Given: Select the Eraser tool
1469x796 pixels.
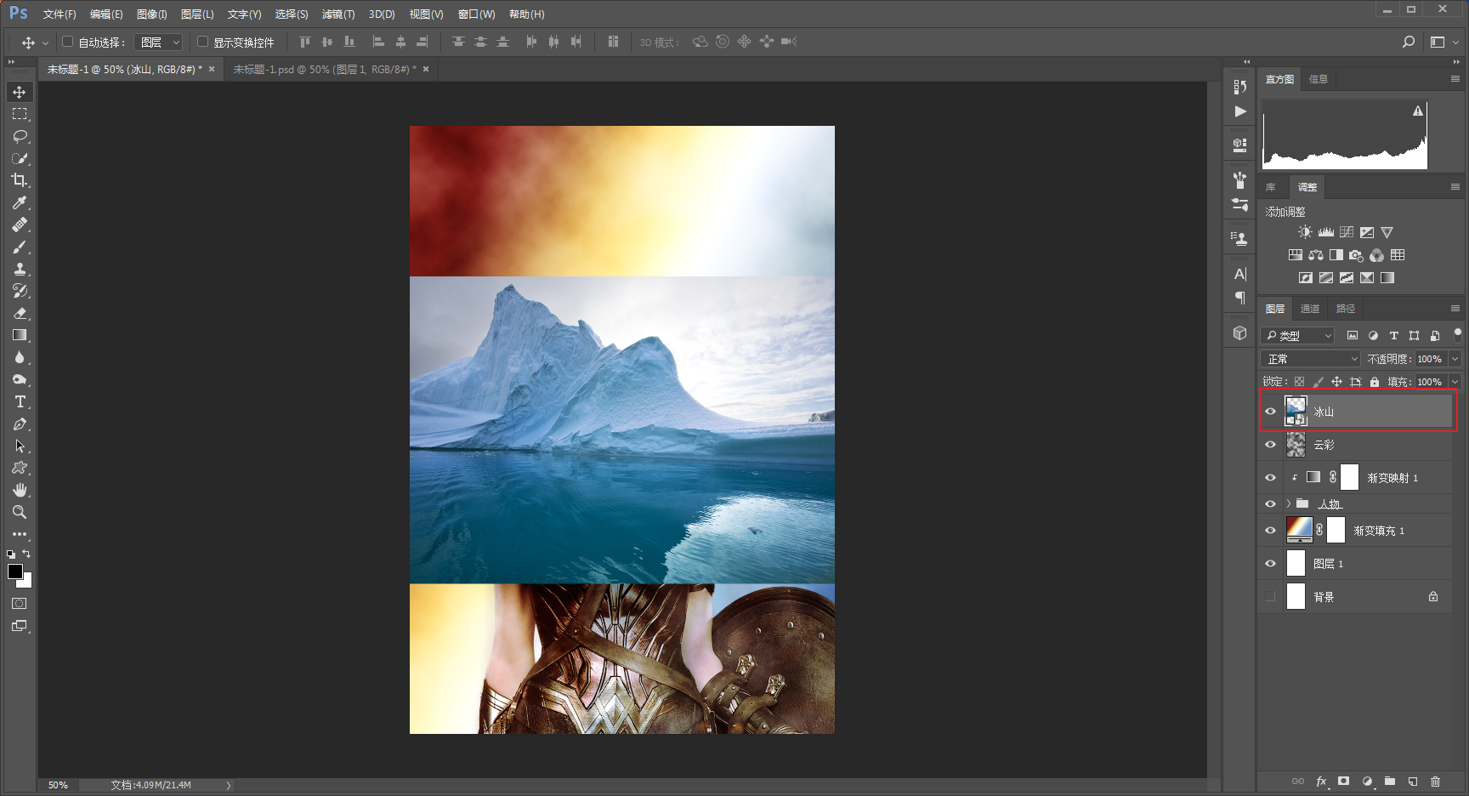Looking at the screenshot, I should (x=20, y=313).
